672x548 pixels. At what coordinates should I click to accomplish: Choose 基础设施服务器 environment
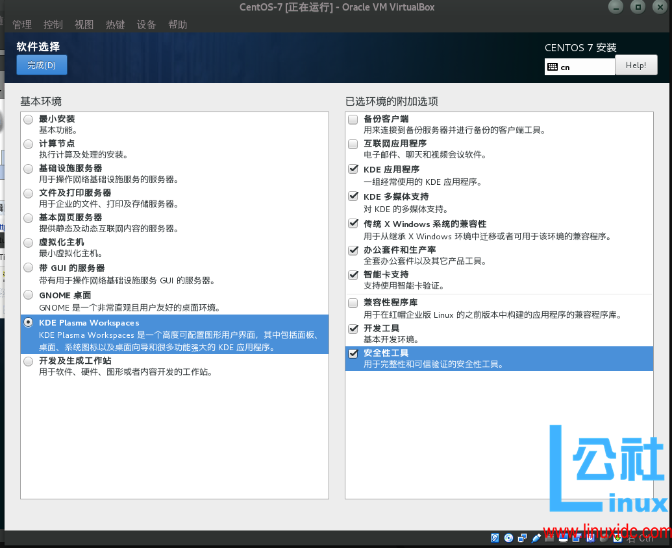point(29,169)
